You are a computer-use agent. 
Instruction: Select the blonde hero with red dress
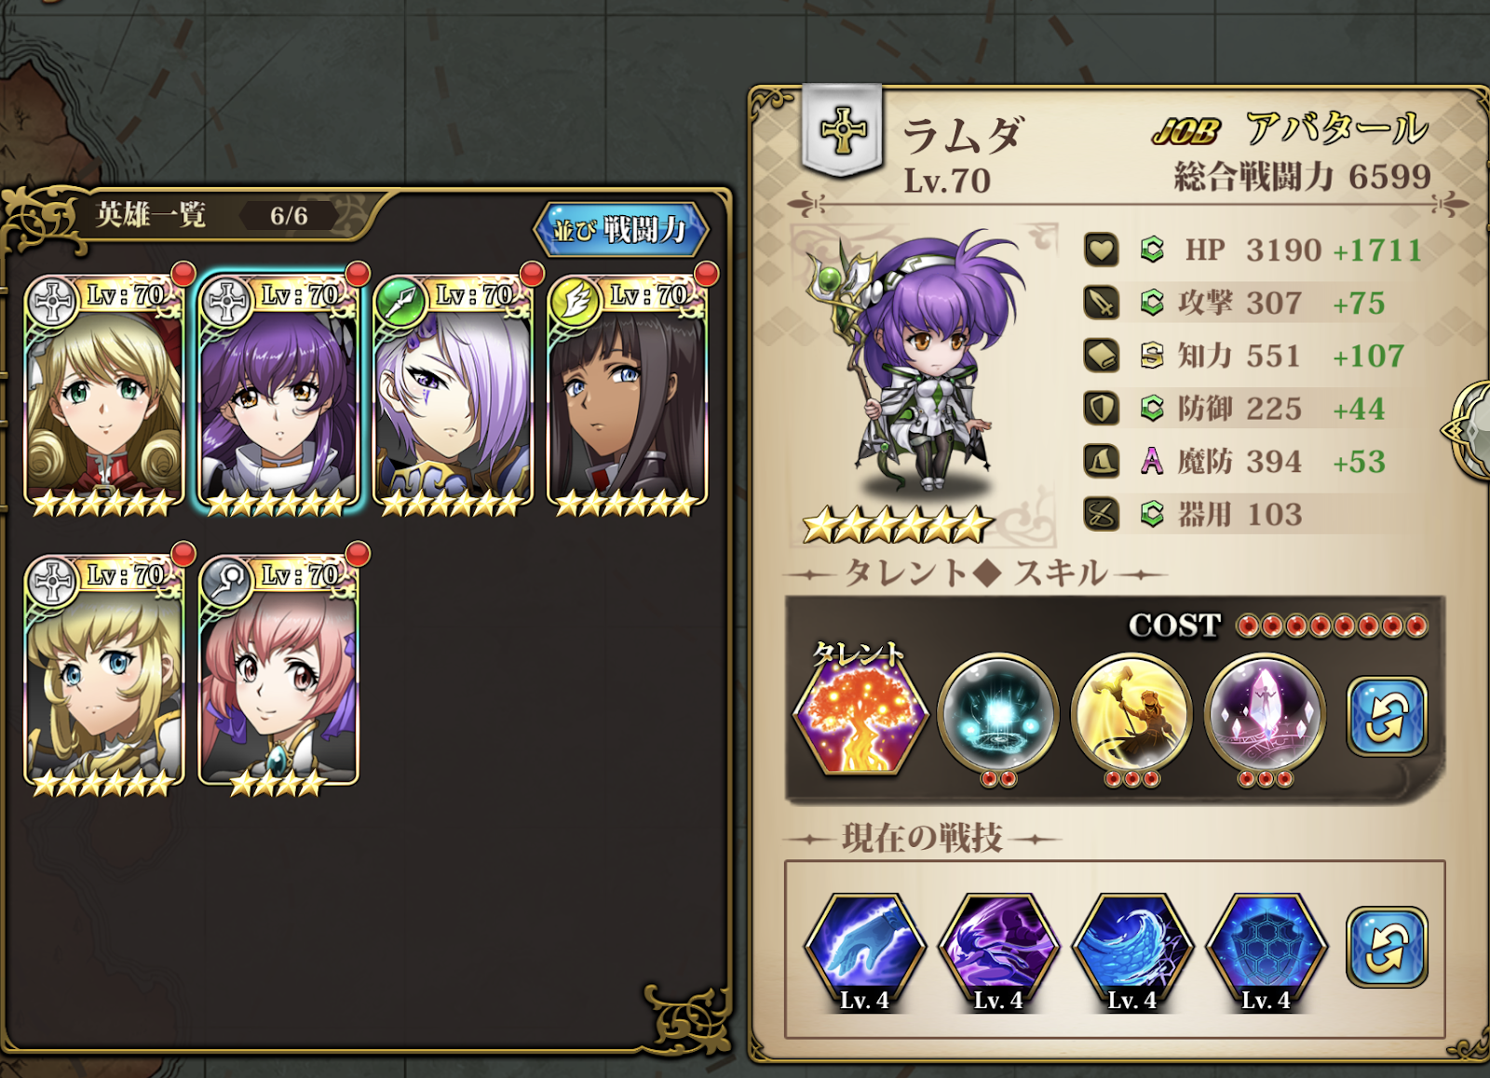pyautogui.click(x=104, y=391)
